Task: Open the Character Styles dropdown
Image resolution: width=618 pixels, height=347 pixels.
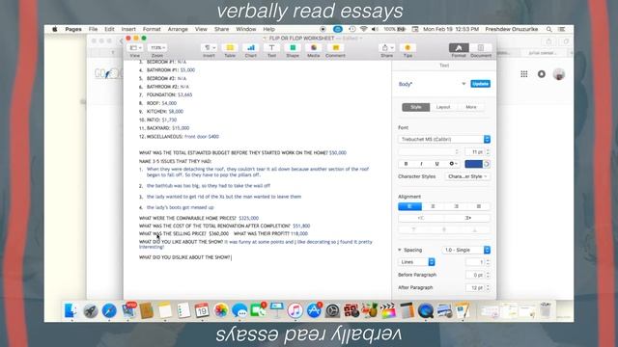Action: click(x=467, y=176)
